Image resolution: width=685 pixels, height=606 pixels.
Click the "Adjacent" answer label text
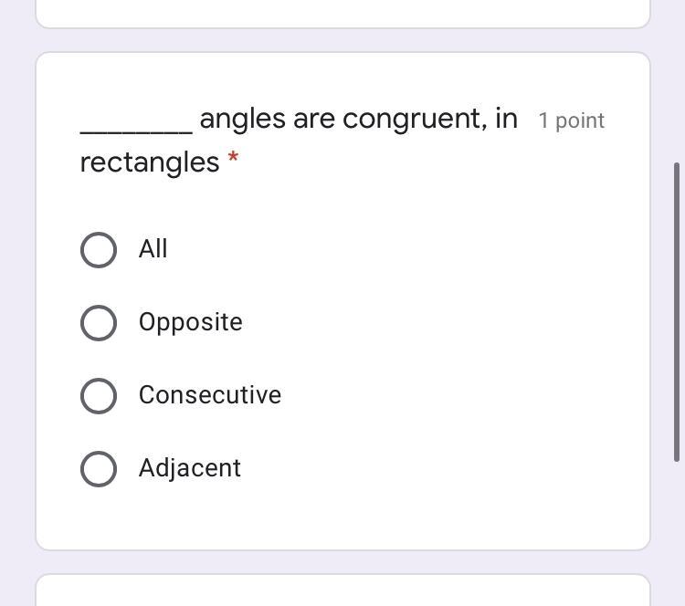pos(190,468)
